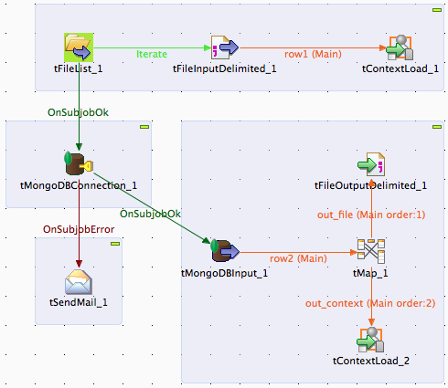Select the row2 (Main) connection label
The image size is (448, 388).
click(x=298, y=258)
